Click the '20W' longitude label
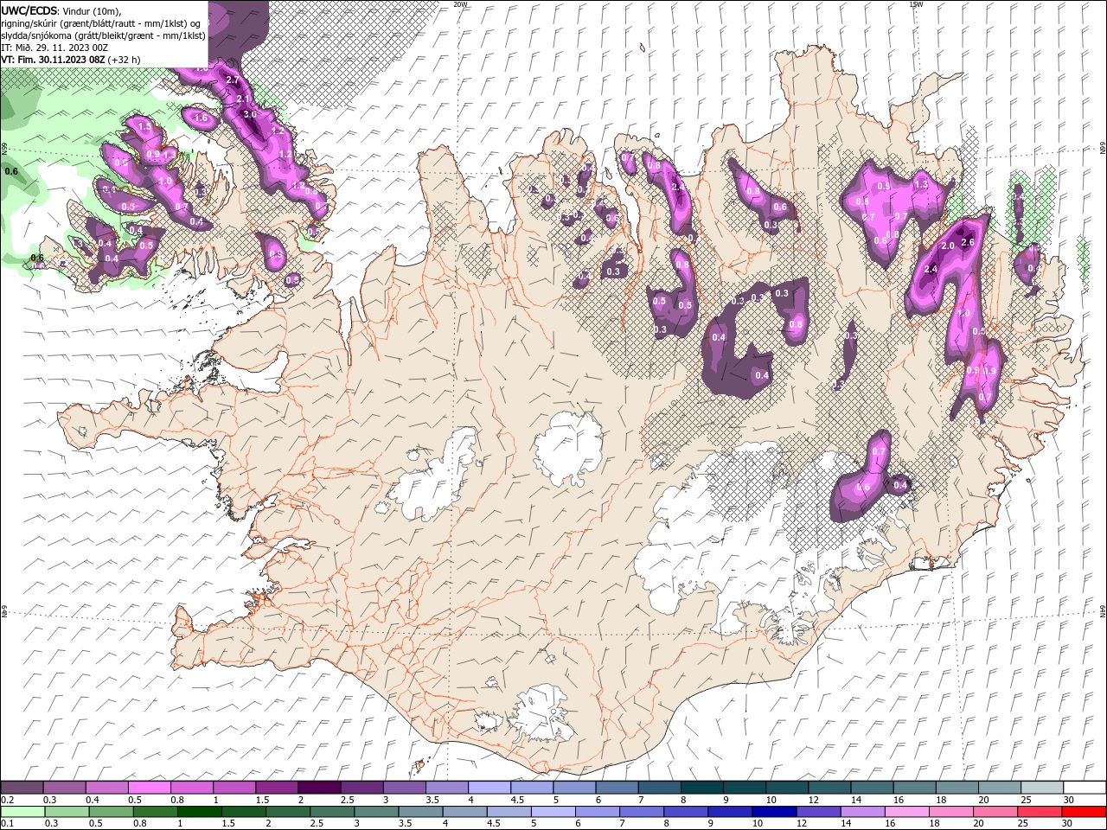1107x830 pixels. click(x=461, y=4)
